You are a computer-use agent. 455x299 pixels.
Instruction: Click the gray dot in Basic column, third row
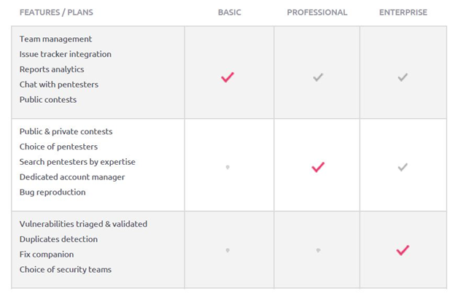coord(227,250)
